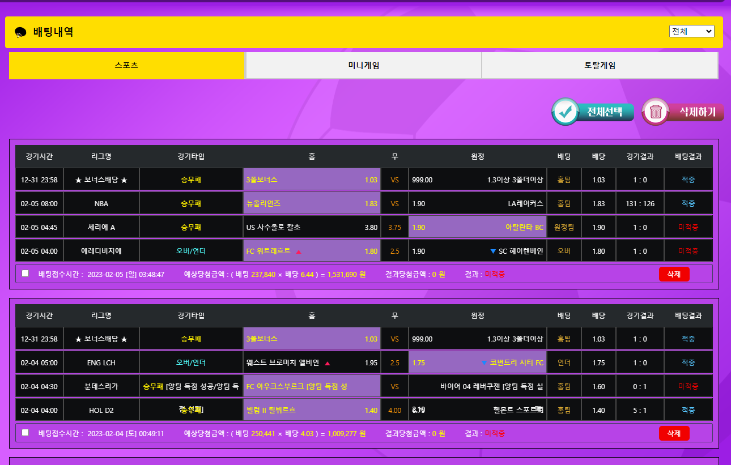This screenshot has width=731, height=465.
Task: Click the trash can icon on 삭제하기
Action: tap(656, 112)
